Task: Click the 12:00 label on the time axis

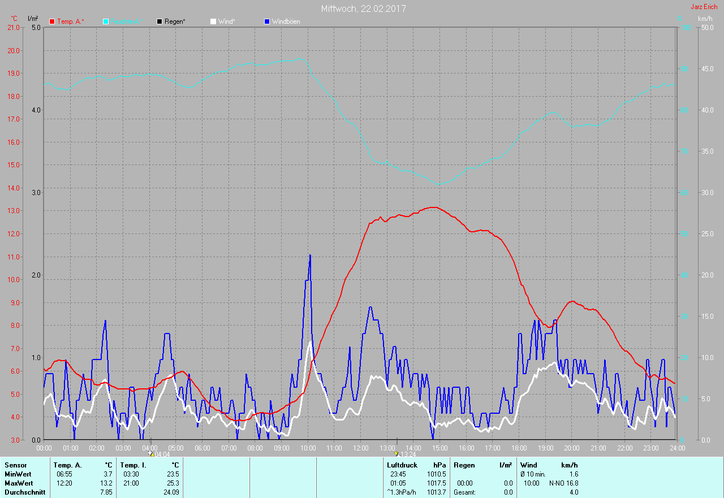Action: coord(360,448)
